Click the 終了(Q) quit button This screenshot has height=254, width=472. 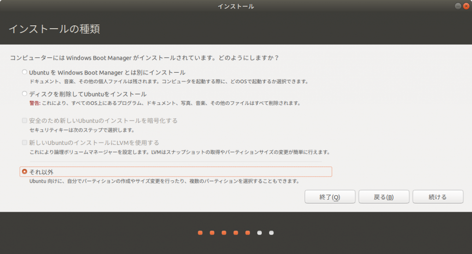pos(330,197)
